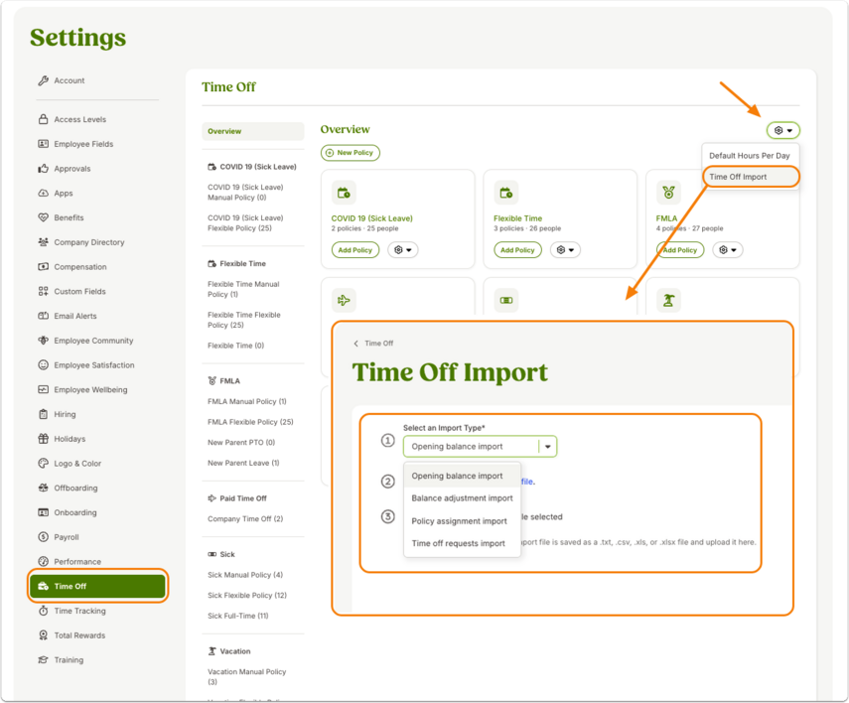The height and width of the screenshot is (703, 849).
Task: Choose Policy assignment import option
Action: (462, 520)
